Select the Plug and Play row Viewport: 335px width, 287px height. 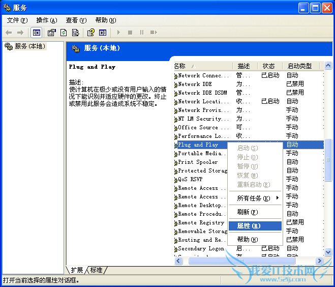coord(249,145)
